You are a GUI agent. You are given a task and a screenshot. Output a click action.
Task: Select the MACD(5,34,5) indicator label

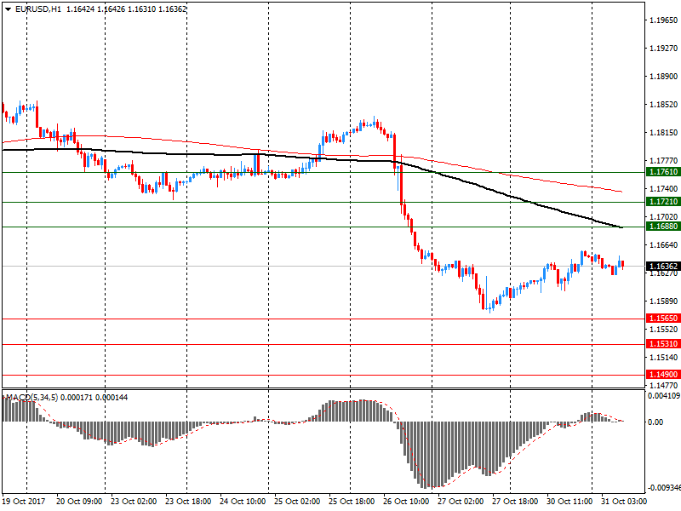31,397
